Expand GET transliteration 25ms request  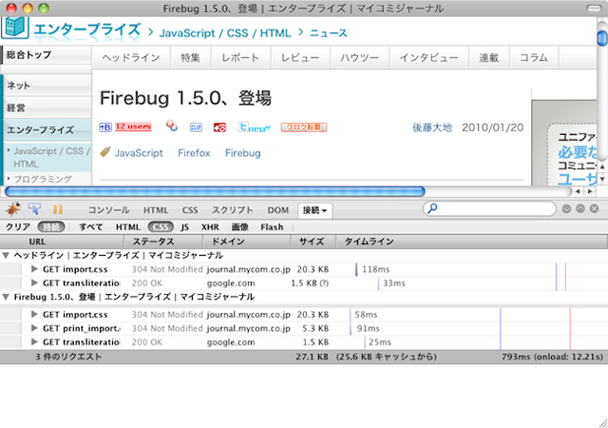pos(34,341)
